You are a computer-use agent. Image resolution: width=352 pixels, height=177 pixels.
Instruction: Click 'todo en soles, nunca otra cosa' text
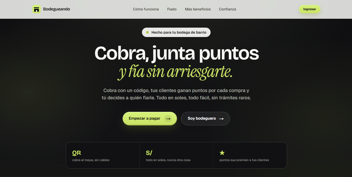tap(168, 160)
